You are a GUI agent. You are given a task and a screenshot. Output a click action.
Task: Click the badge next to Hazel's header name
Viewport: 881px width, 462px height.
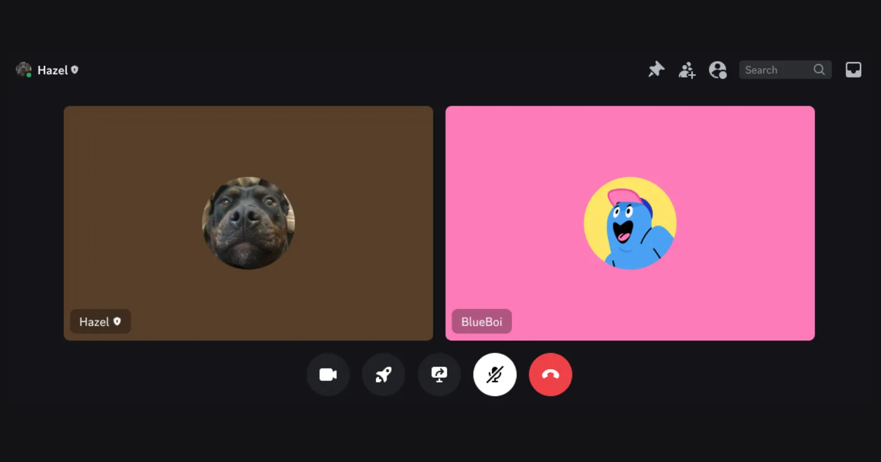tap(75, 70)
